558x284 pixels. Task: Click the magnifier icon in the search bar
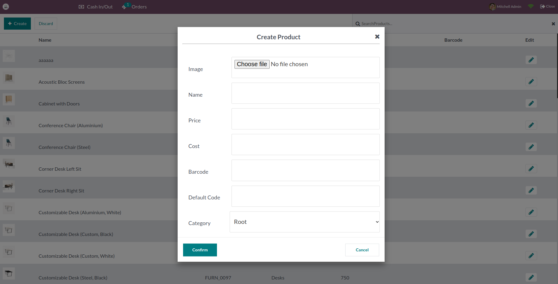pos(358,24)
